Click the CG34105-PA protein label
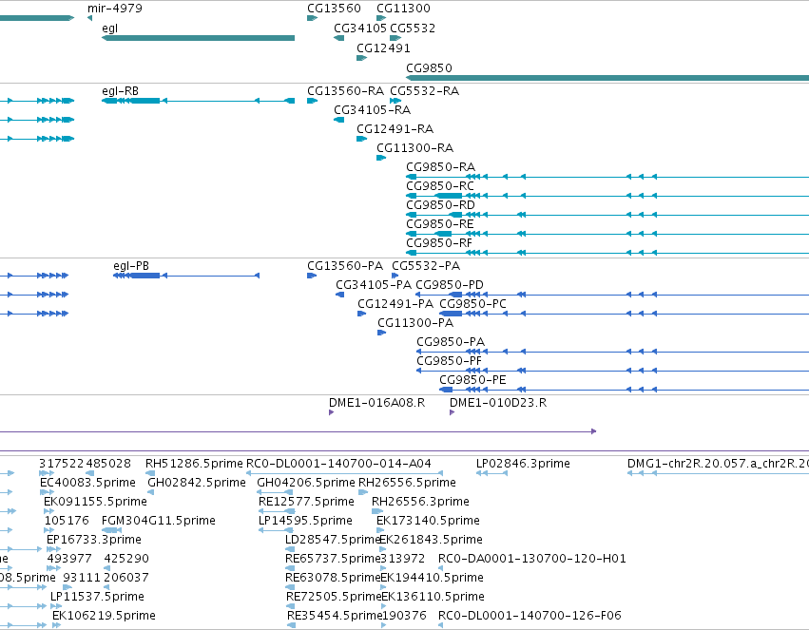The width and height of the screenshot is (809, 630). (374, 286)
